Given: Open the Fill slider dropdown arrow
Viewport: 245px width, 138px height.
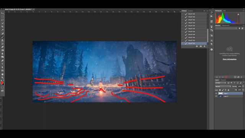Looking at the screenshot, I should (x=243, y=90).
